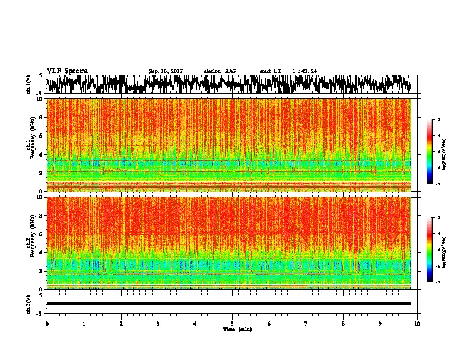Click the "Time (min)" axis label
This screenshot has width=470, height=363.
pos(237,329)
